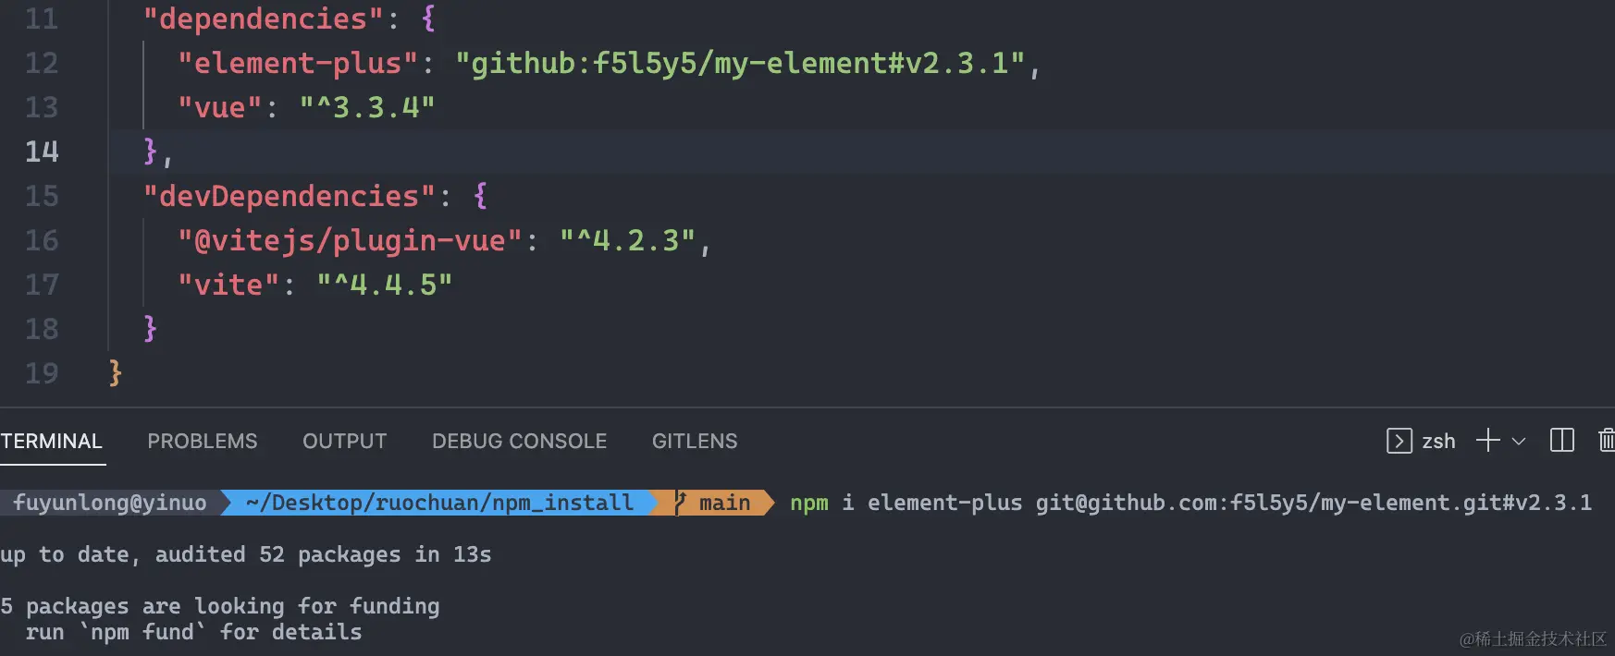
Task: Click line number 14 in the gutter
Action: coord(42,152)
